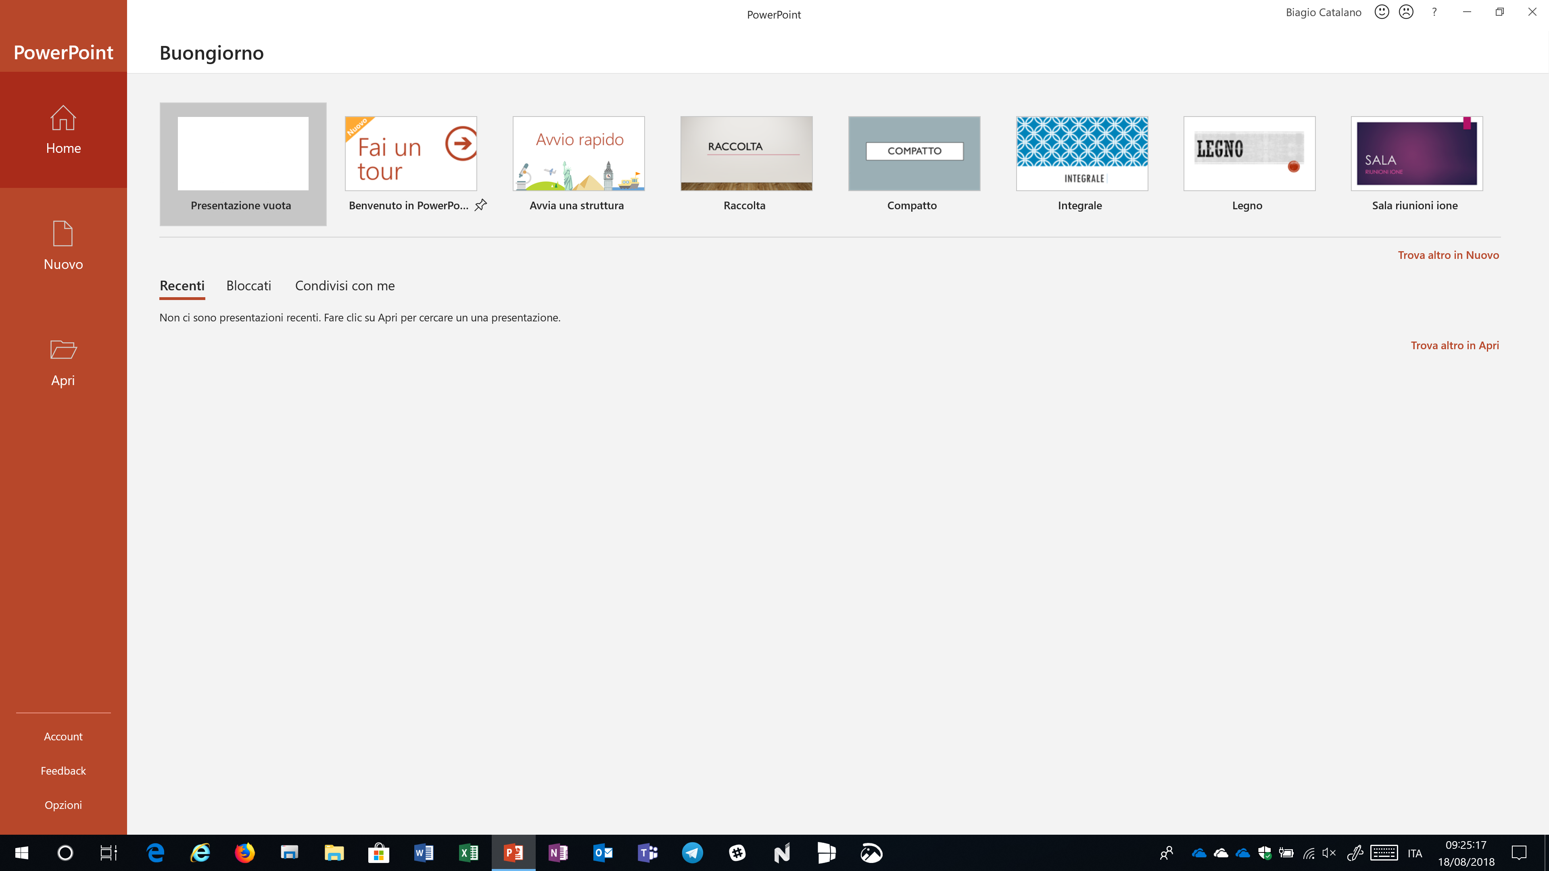Open the Fai un tour template
Viewport: 1549px width, 871px height.
click(x=411, y=154)
